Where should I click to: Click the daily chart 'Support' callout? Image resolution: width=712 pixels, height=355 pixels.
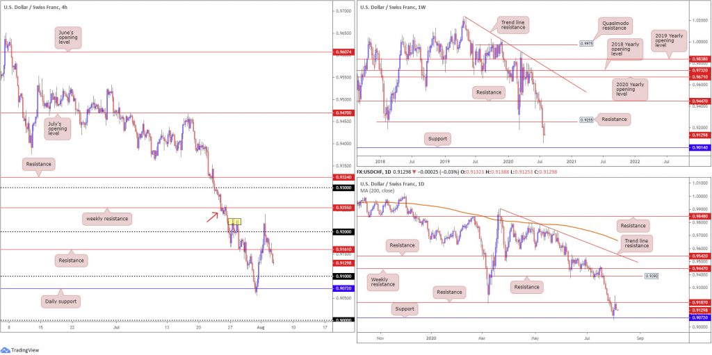(405, 308)
